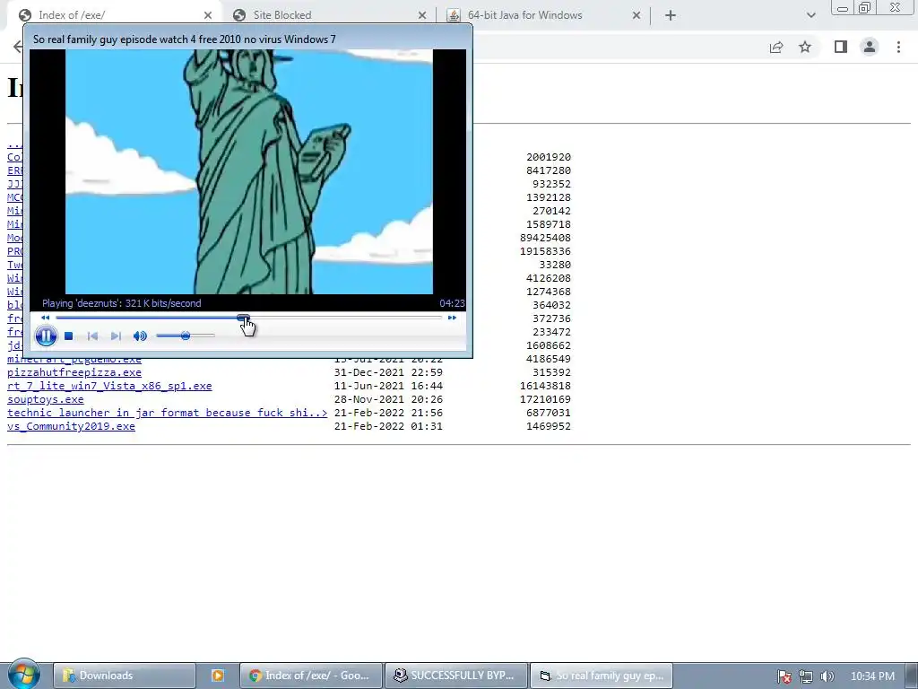Skip to previous track in player
This screenshot has height=689, width=918.
point(92,336)
